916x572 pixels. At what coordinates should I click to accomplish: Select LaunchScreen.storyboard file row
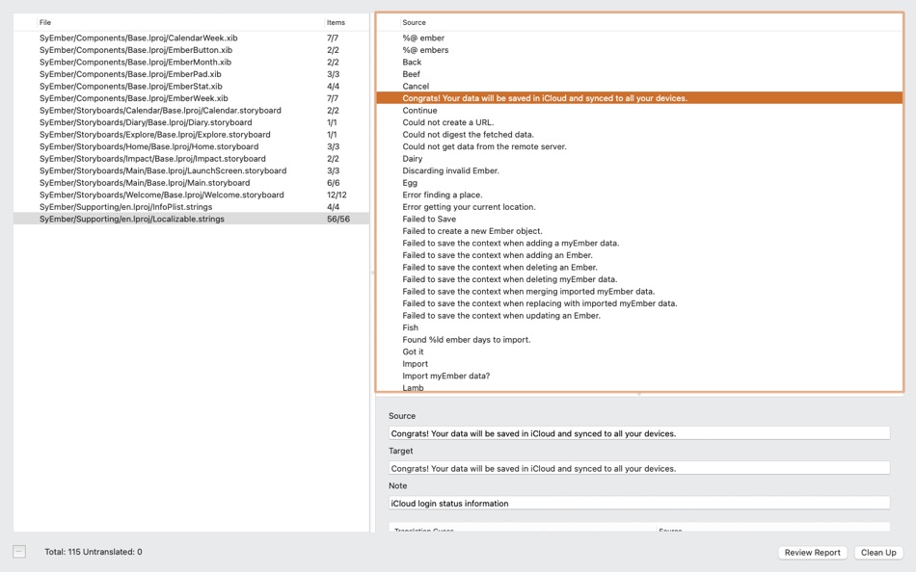(x=191, y=170)
